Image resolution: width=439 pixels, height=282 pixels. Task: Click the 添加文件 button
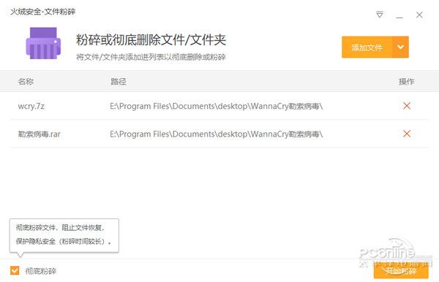point(367,47)
